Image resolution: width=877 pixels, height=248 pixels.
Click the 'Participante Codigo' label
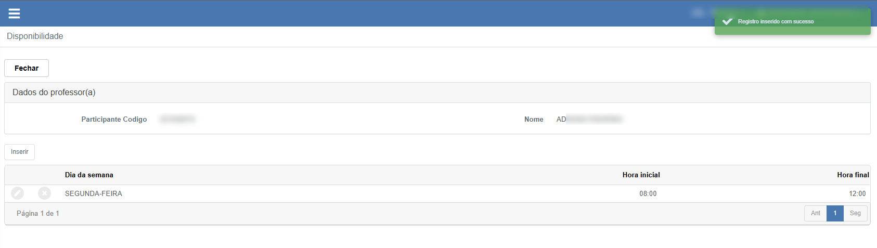coord(114,120)
